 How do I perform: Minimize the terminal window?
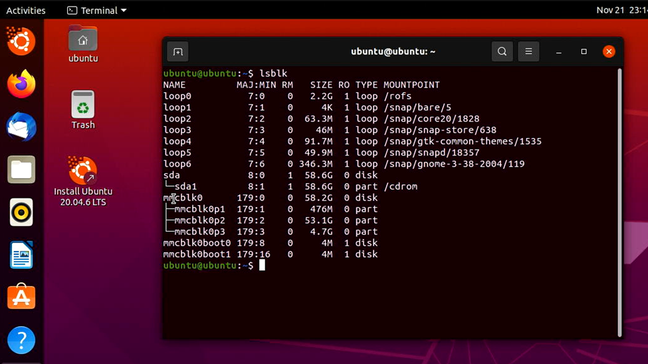tap(559, 52)
